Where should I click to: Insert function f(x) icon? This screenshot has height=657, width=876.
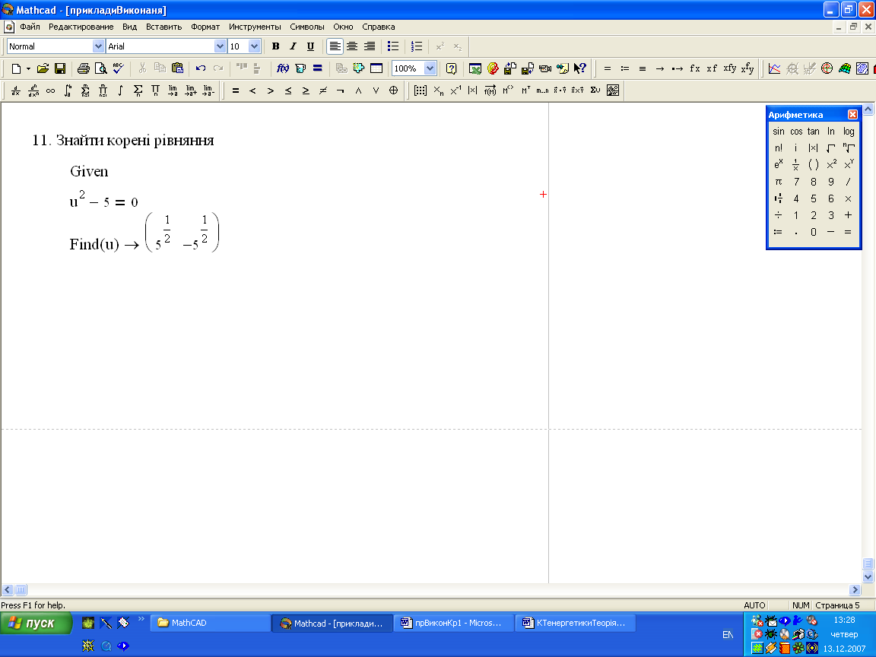283,68
